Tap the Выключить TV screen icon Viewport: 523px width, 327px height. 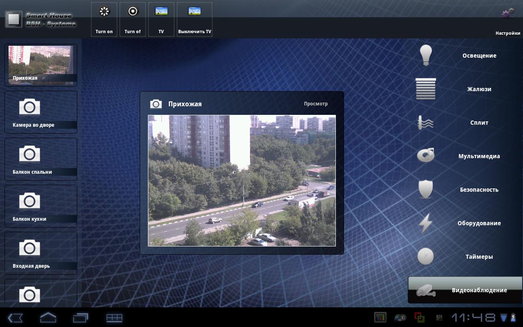[x=194, y=11]
